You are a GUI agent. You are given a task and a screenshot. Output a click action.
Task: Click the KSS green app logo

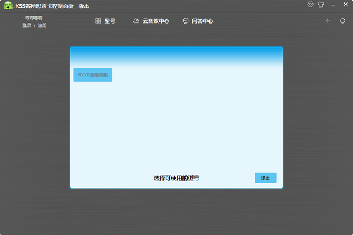pyautogui.click(x=9, y=5)
